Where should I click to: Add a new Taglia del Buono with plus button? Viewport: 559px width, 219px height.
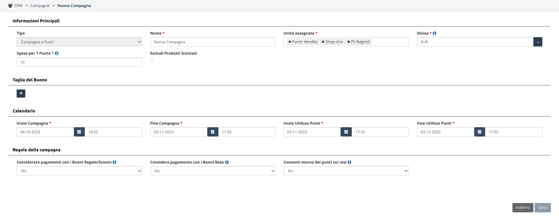[21, 94]
